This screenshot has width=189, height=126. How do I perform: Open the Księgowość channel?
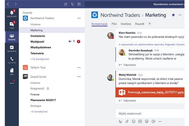(x=37, y=88)
